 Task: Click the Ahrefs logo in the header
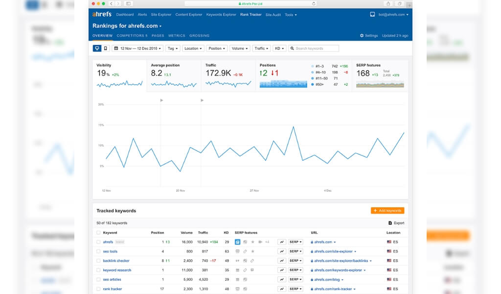(x=102, y=15)
